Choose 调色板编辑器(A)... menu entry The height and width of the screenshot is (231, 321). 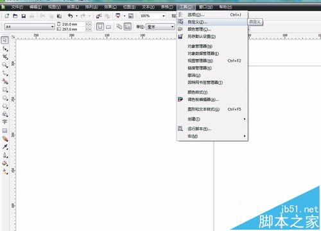213,99
